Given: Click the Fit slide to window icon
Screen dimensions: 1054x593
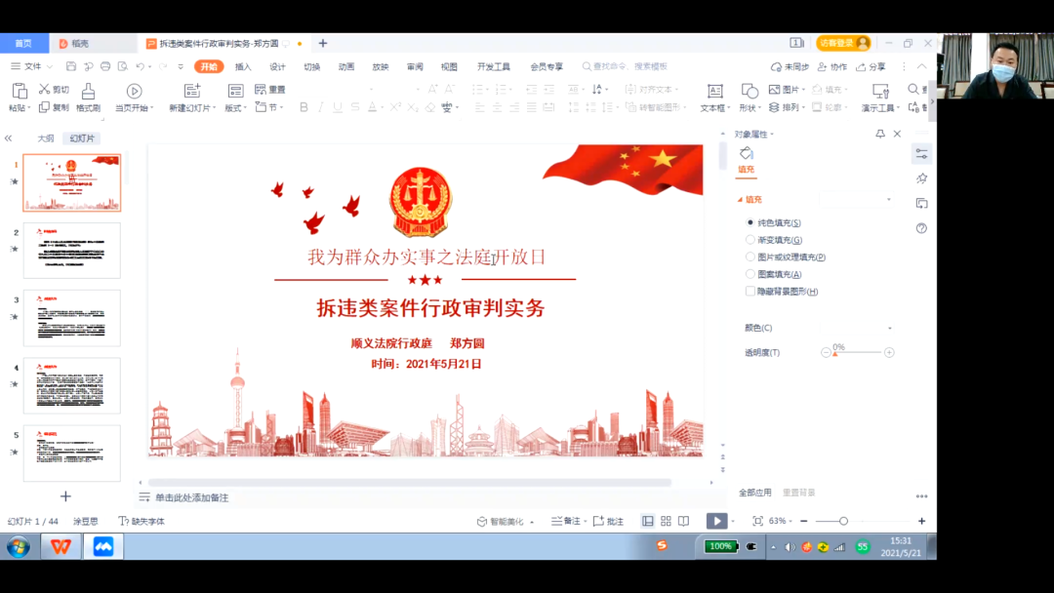Looking at the screenshot, I should (757, 521).
